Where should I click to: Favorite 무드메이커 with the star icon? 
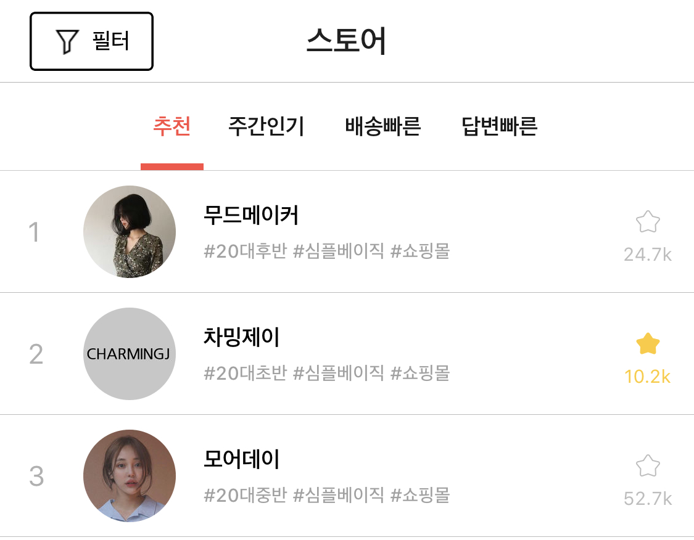click(x=647, y=222)
